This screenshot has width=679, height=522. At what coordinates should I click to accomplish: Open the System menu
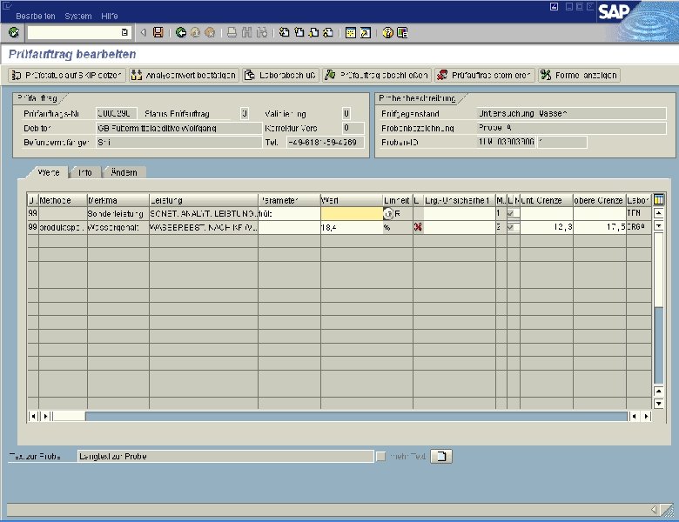point(78,16)
